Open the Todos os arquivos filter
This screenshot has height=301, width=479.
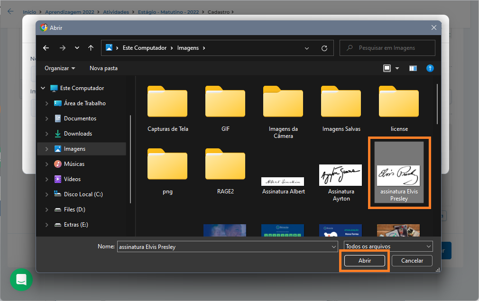(x=388, y=246)
